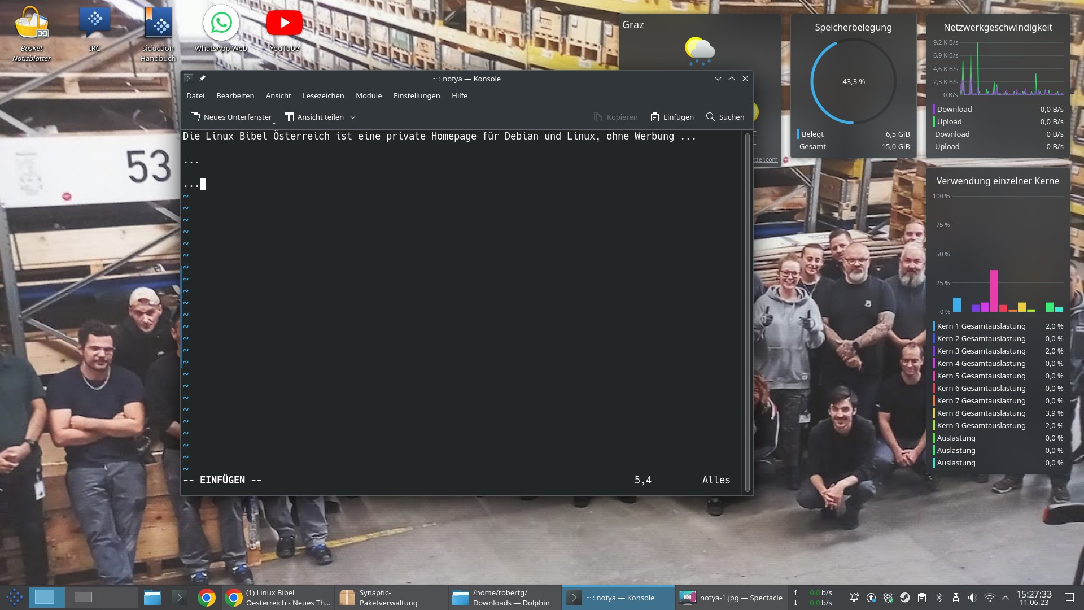Click the Bluetooth icon in the system tray
The image size is (1084, 610).
click(x=939, y=597)
